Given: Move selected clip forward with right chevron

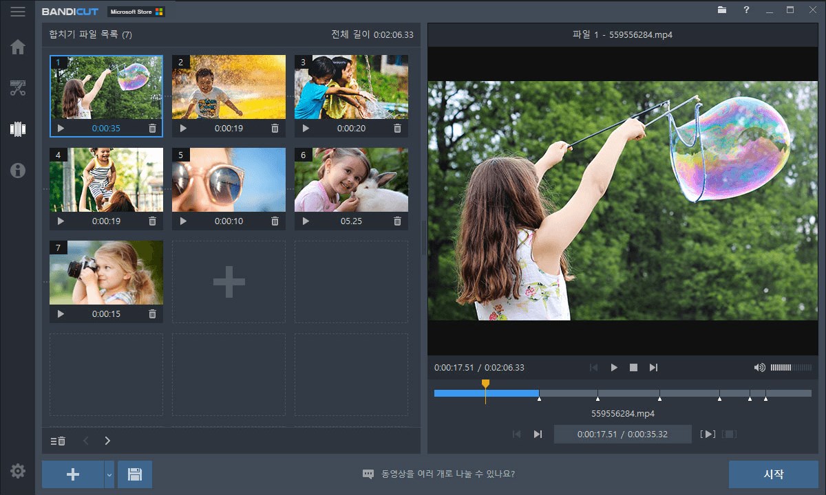Looking at the screenshot, I should (x=107, y=441).
